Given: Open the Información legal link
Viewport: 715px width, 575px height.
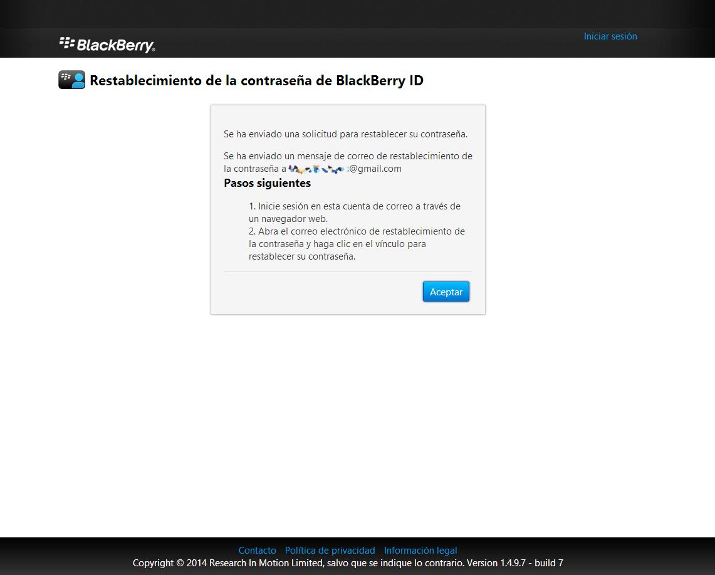Looking at the screenshot, I should tap(420, 551).
